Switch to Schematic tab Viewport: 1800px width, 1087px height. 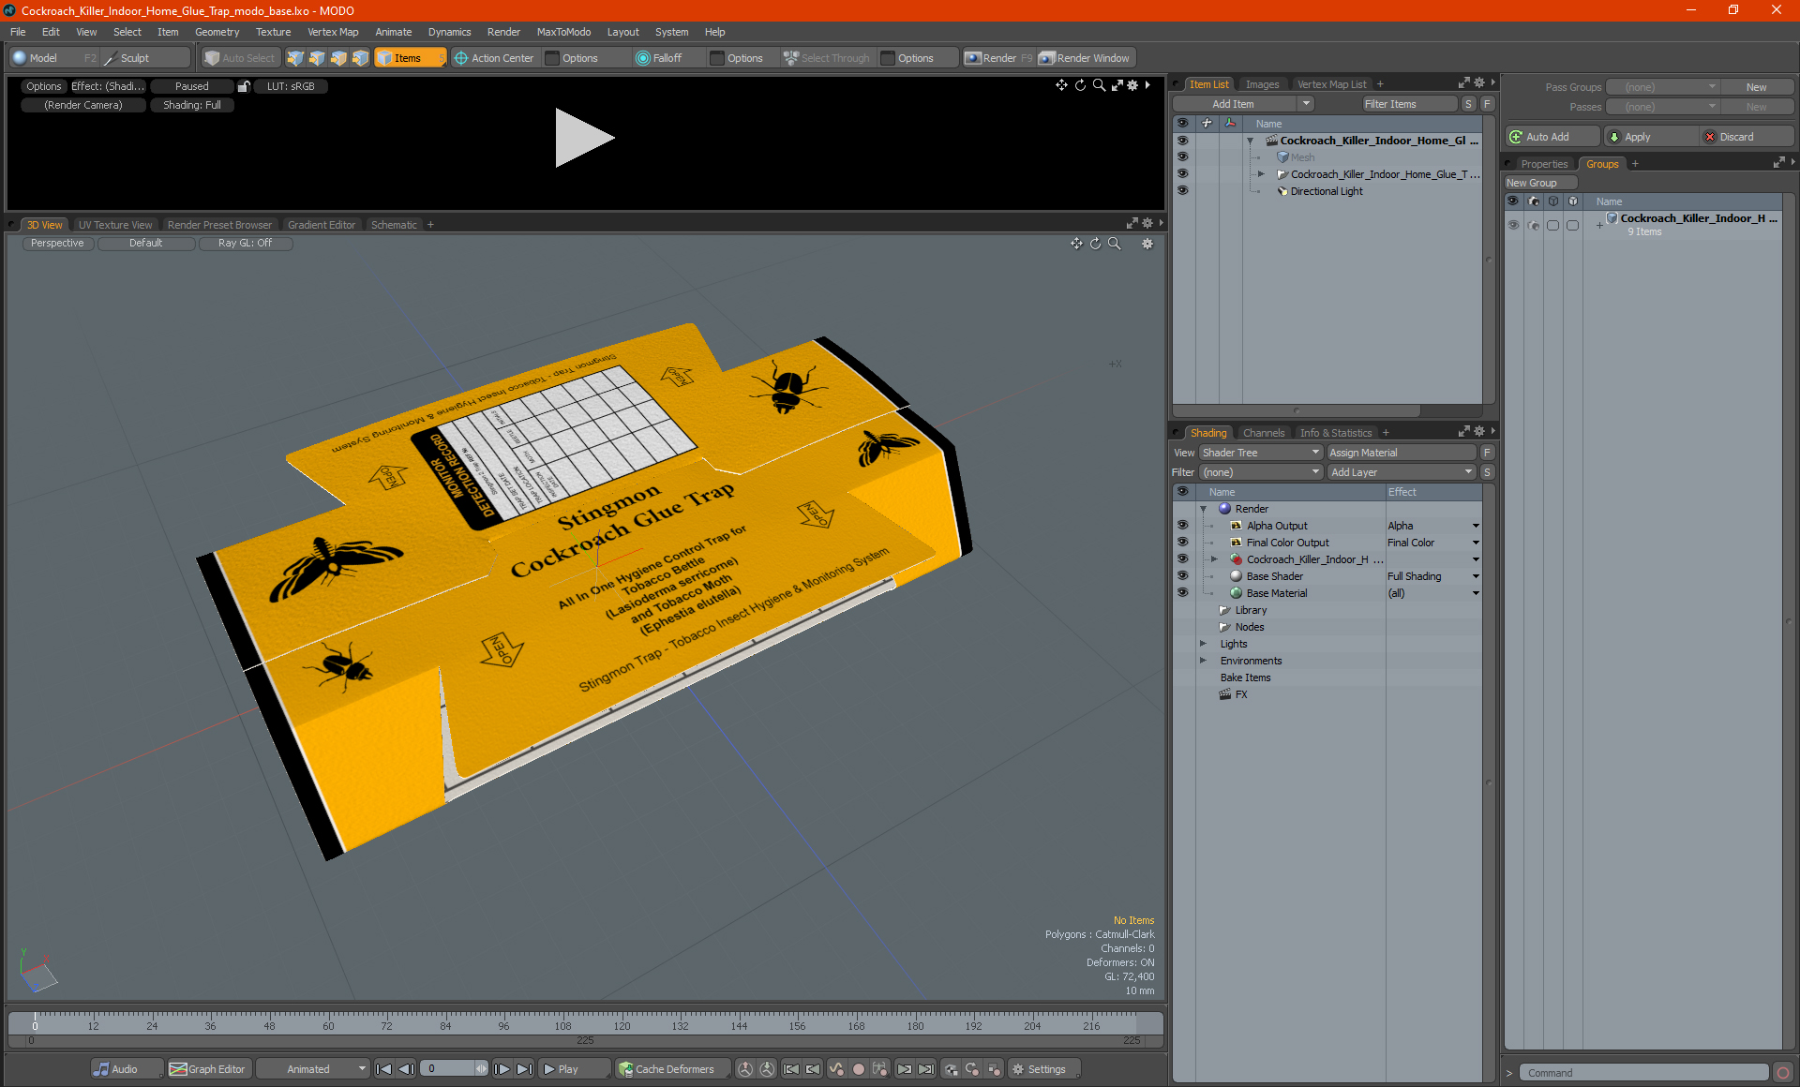click(394, 225)
